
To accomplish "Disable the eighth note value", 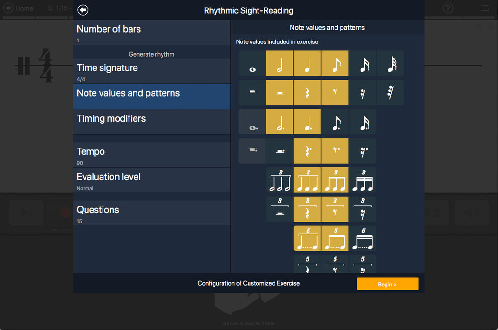I will point(335,64).
